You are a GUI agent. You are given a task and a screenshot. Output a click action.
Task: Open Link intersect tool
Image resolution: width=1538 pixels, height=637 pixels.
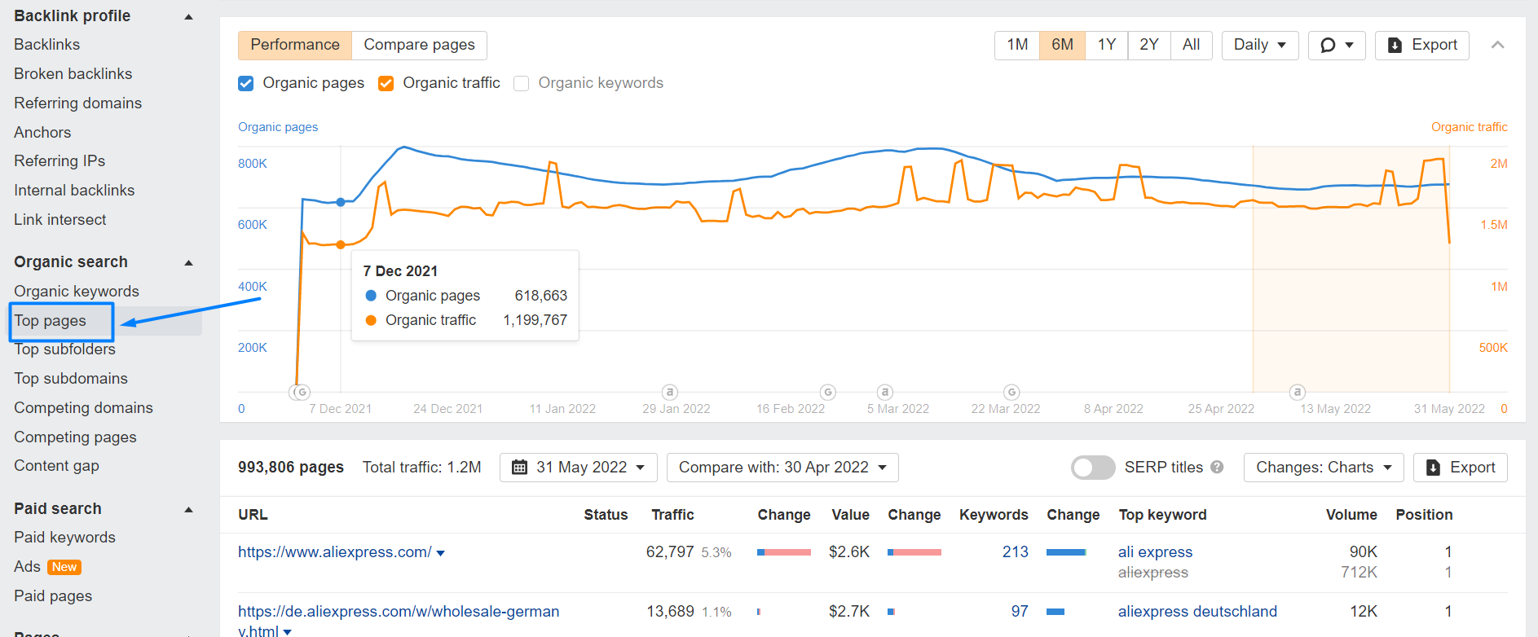click(x=60, y=220)
